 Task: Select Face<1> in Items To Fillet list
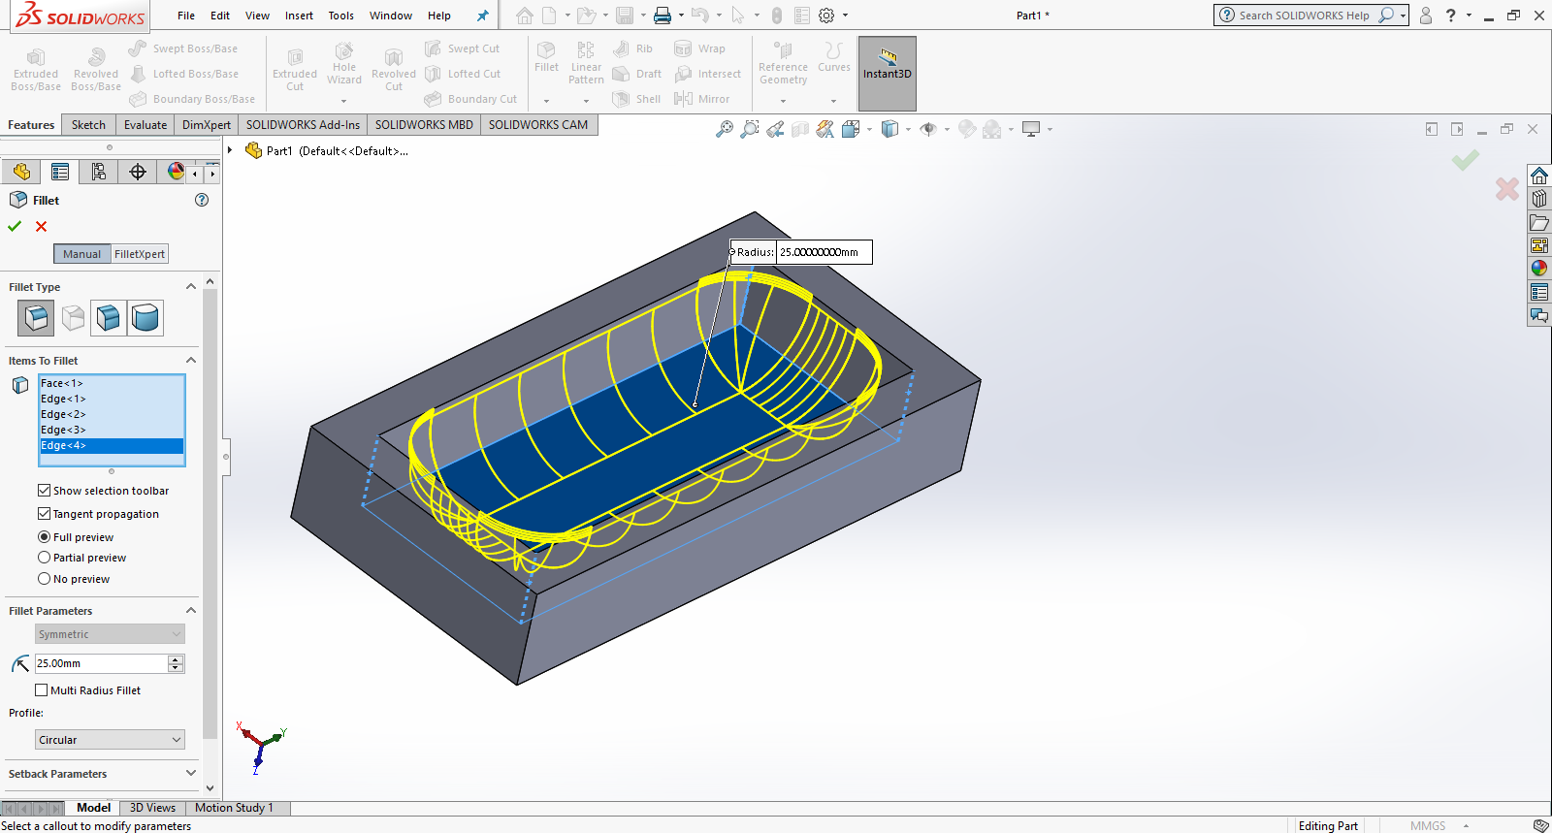tap(112, 383)
